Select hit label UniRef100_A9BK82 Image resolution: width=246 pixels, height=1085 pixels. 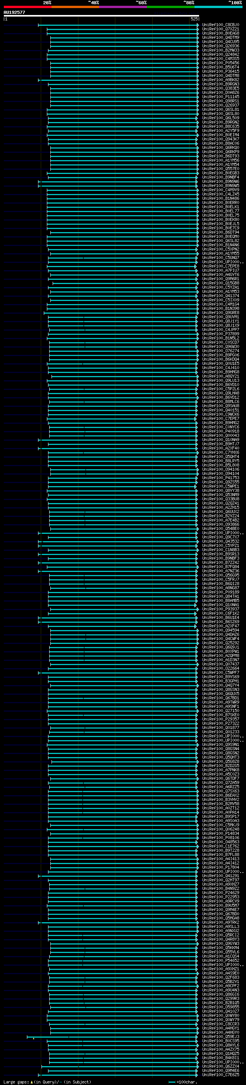click(x=221, y=80)
